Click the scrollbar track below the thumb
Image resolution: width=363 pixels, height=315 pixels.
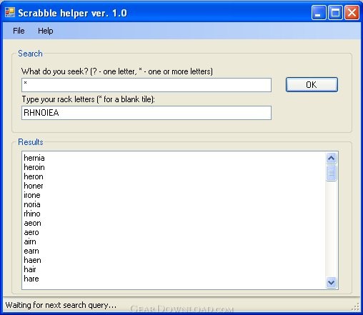pos(331,229)
